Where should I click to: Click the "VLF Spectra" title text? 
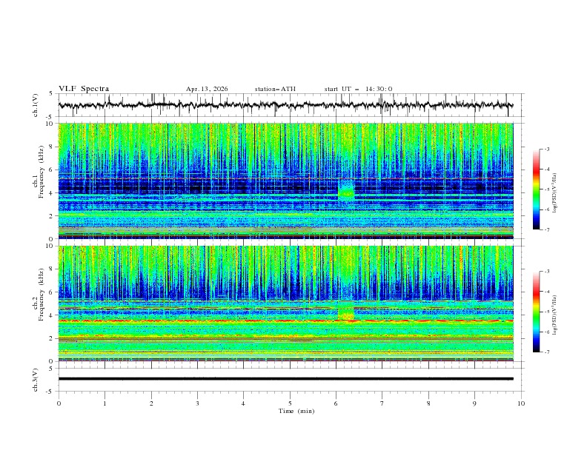point(84,89)
